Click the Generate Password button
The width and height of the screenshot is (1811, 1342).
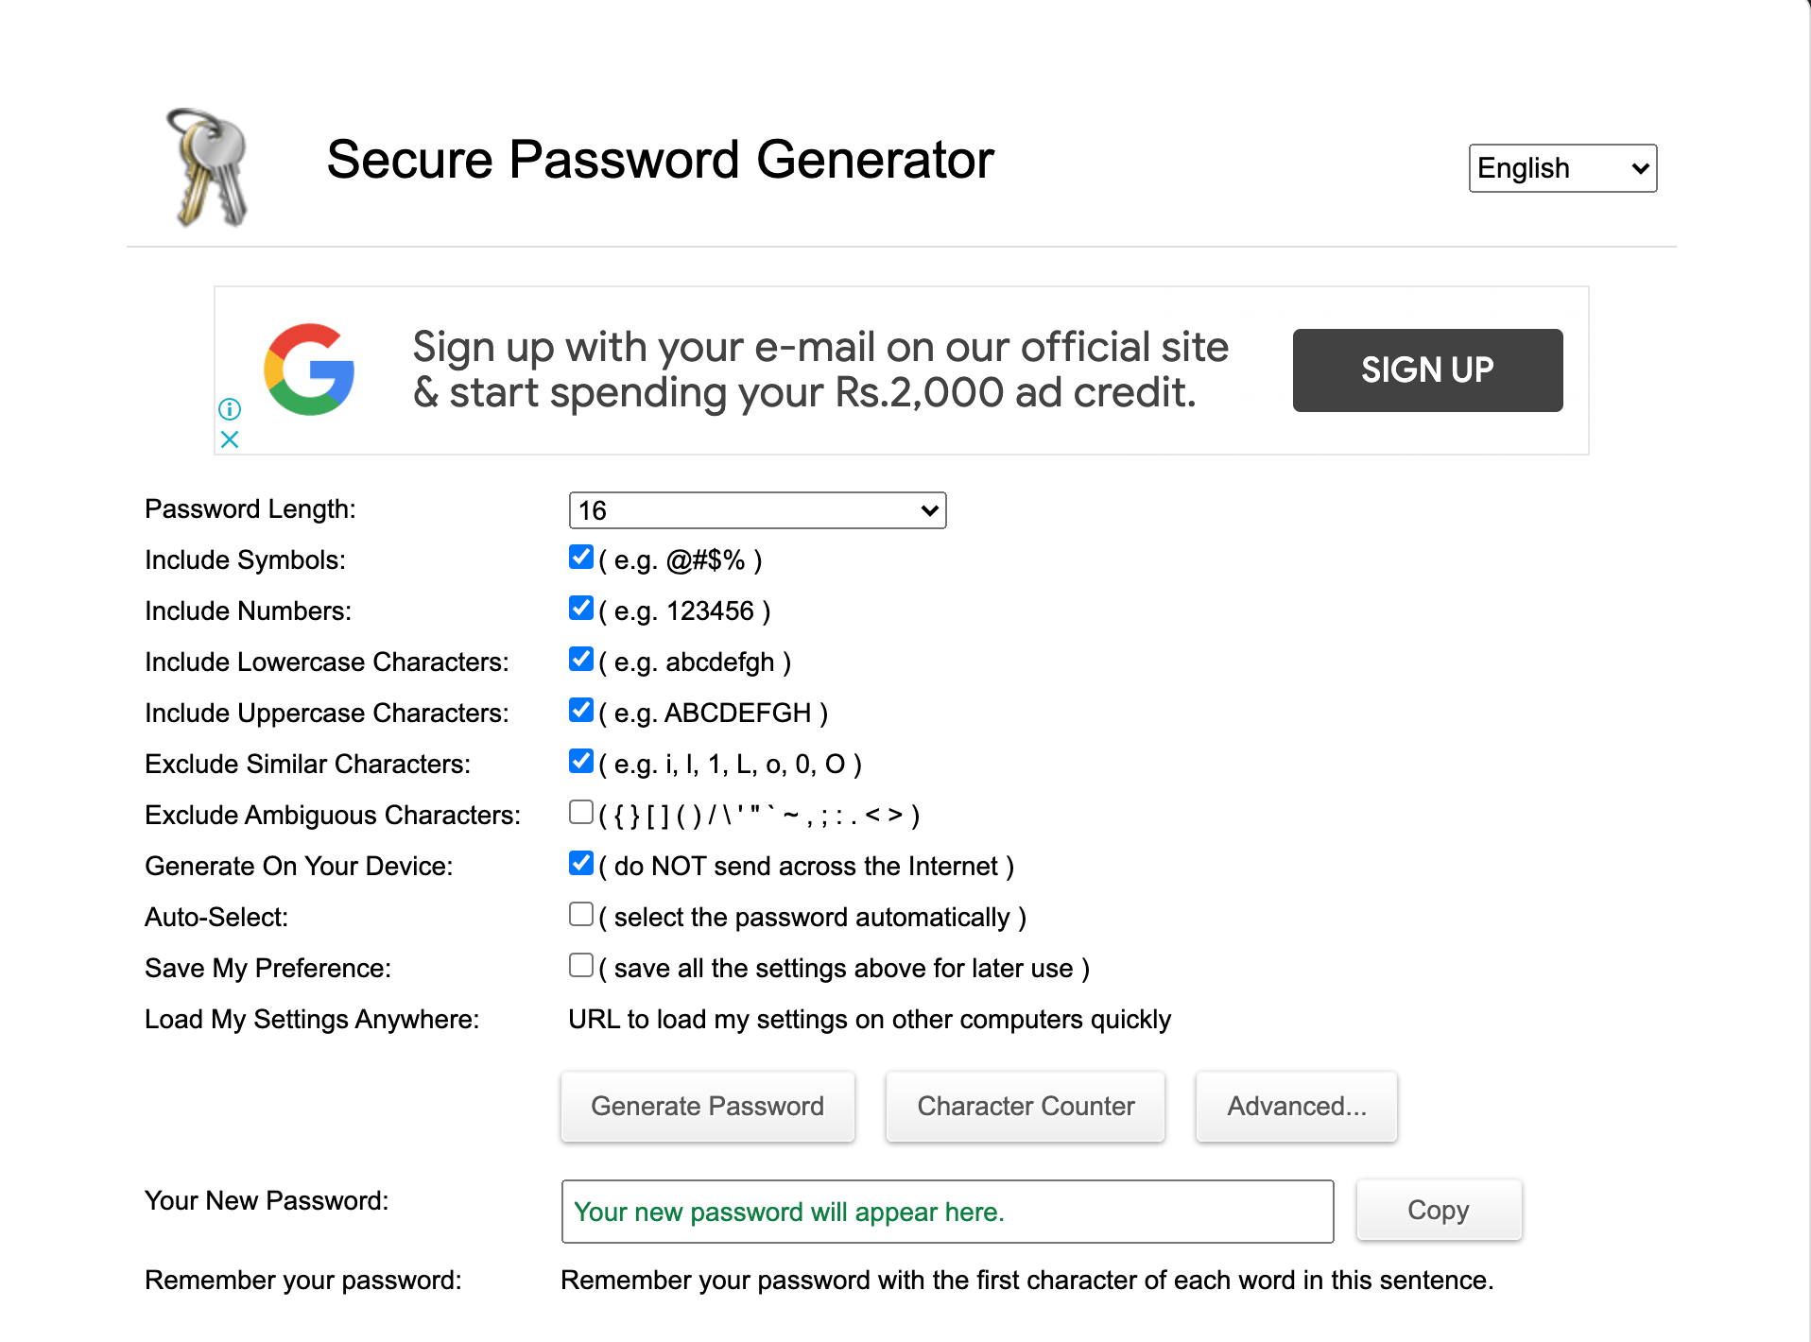[708, 1107]
